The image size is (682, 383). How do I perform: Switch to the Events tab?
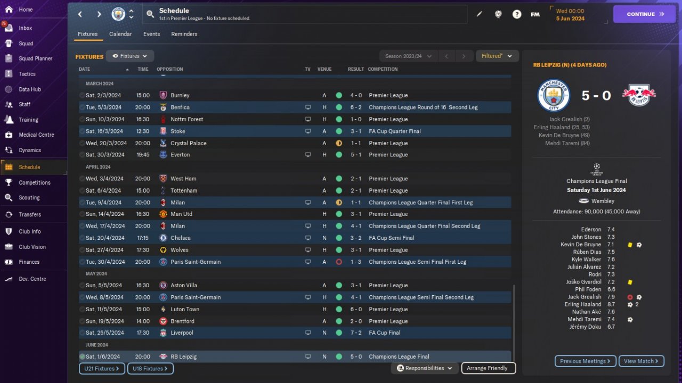click(x=152, y=34)
